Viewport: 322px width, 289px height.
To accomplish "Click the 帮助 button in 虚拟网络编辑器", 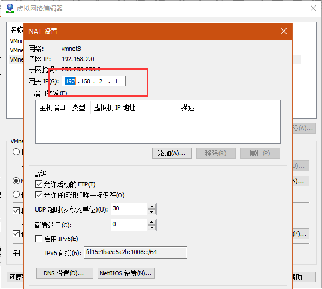I will click(x=303, y=277).
